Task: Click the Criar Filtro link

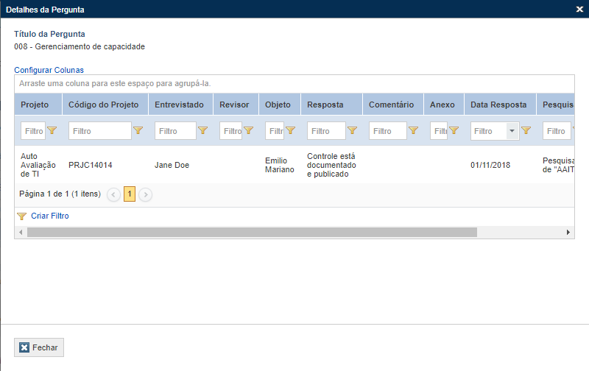Action: coord(50,216)
